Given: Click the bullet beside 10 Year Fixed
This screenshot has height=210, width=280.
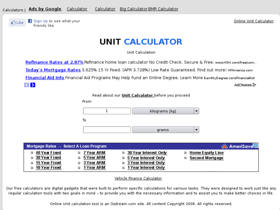Looking at the screenshot, I should (x=32, y=168).
